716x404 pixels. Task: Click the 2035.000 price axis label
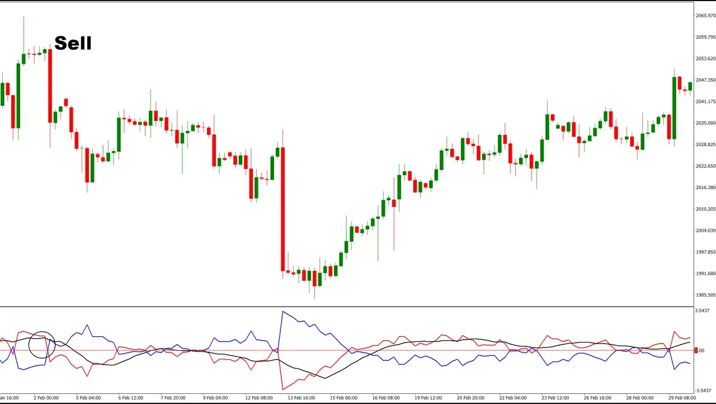(x=705, y=123)
